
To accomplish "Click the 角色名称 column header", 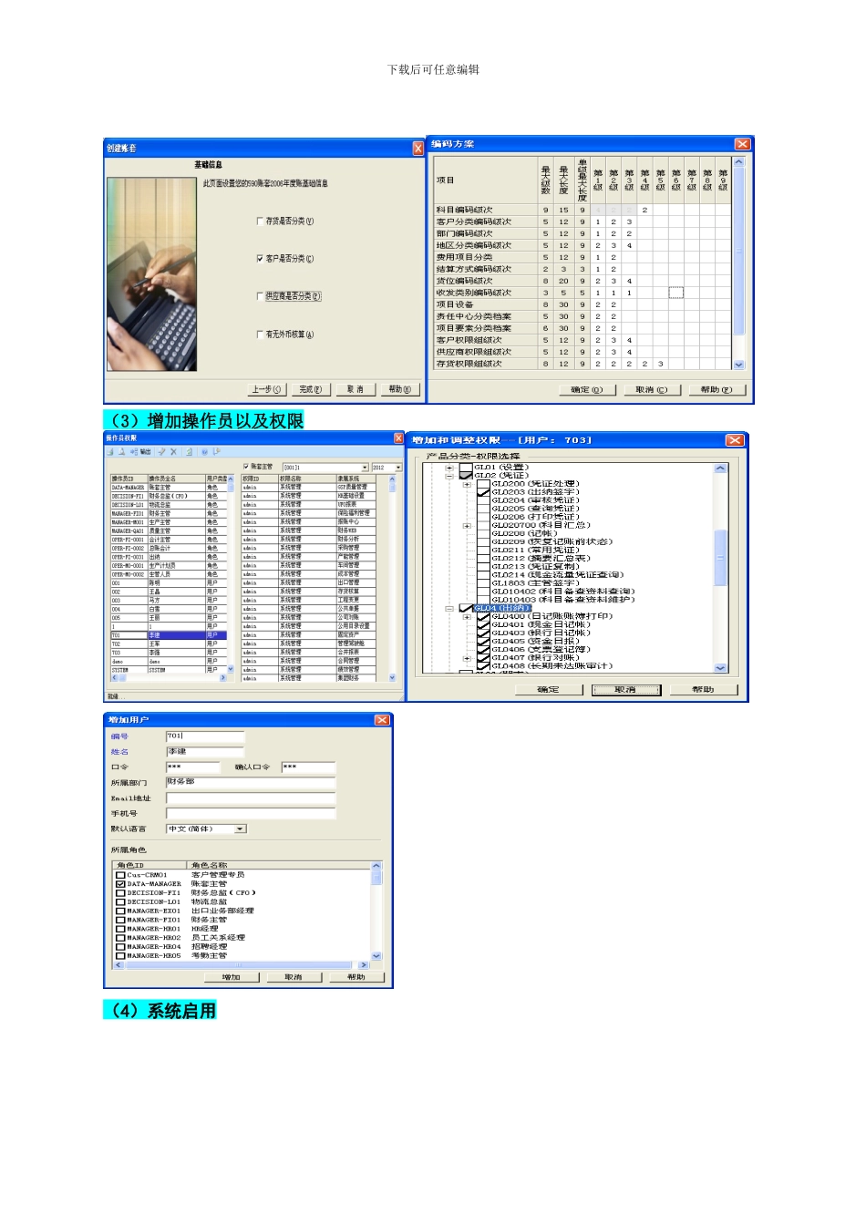I will click(x=278, y=865).
